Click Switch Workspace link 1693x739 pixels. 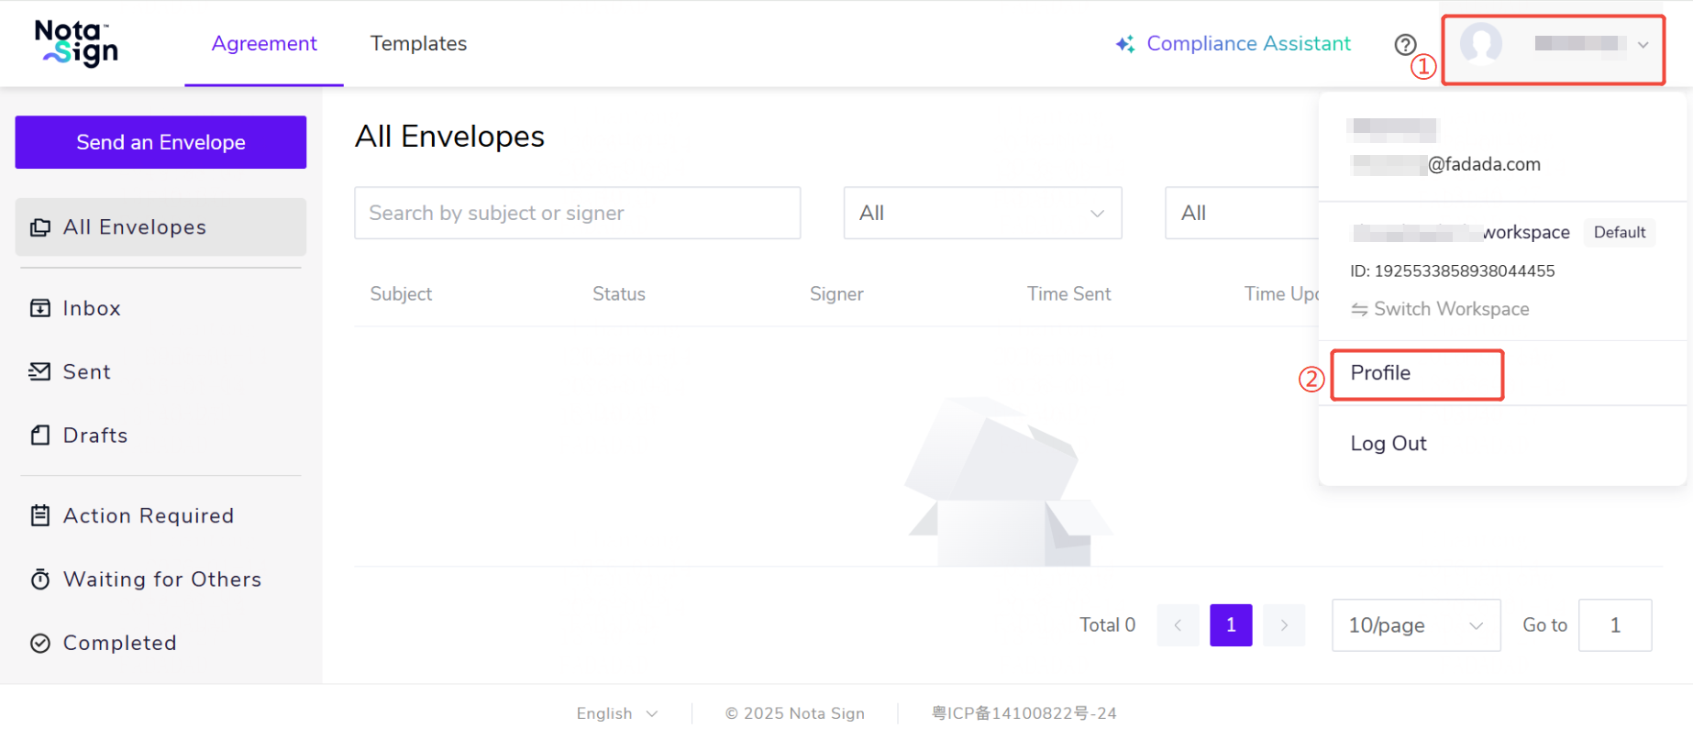click(x=1450, y=309)
